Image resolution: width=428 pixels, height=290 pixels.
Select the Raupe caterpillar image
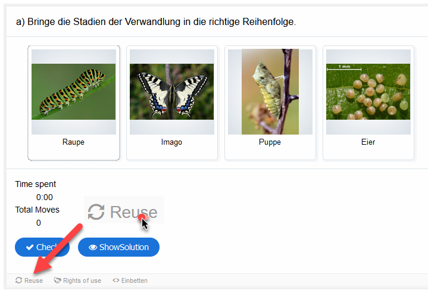pos(73,92)
